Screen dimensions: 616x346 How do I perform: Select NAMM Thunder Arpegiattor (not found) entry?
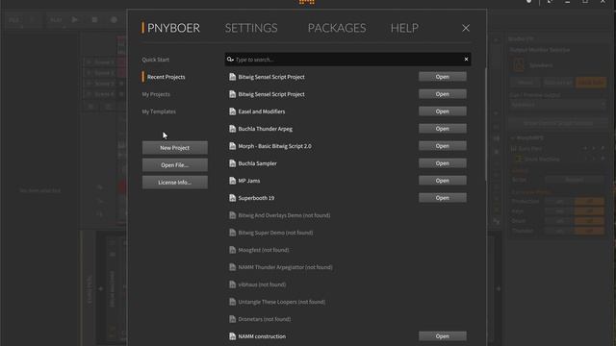coord(285,267)
